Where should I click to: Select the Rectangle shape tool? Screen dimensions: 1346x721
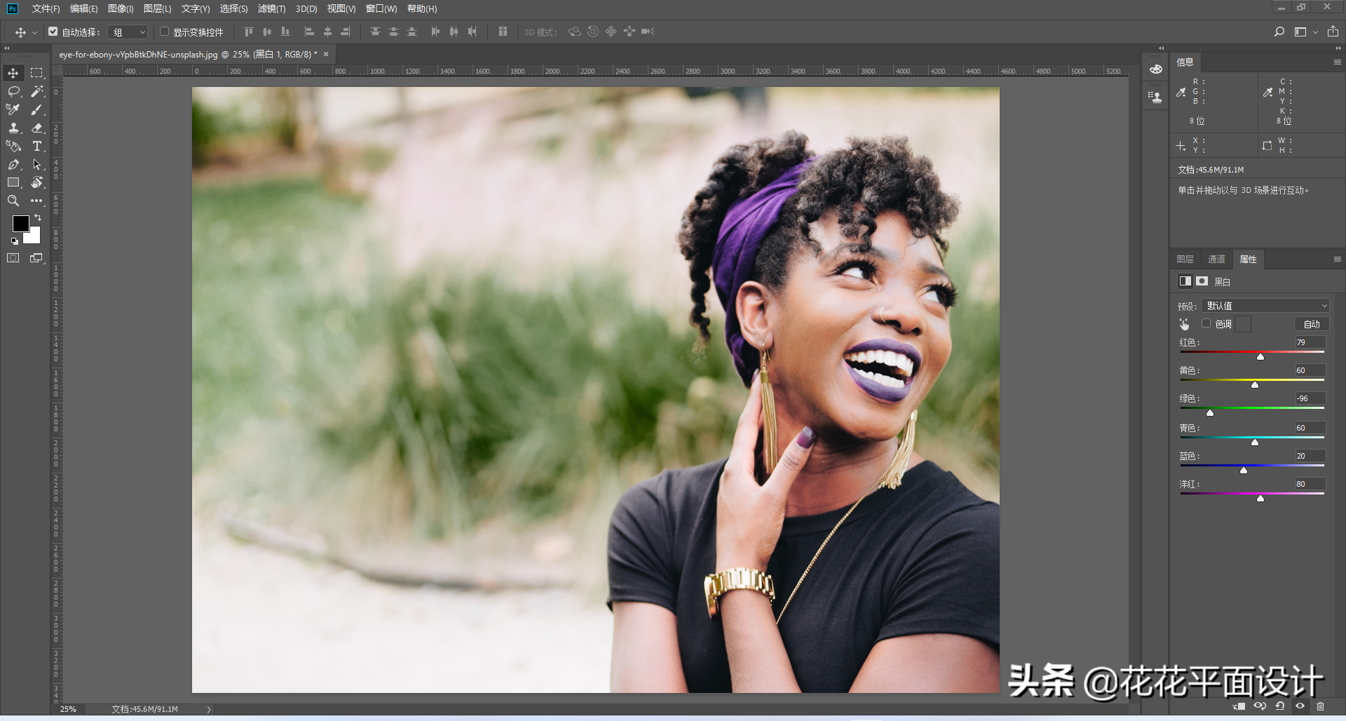click(x=13, y=182)
